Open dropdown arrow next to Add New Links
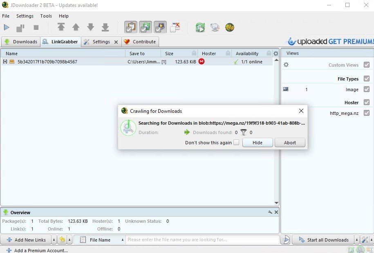This screenshot has width=374, height=253. point(54,240)
